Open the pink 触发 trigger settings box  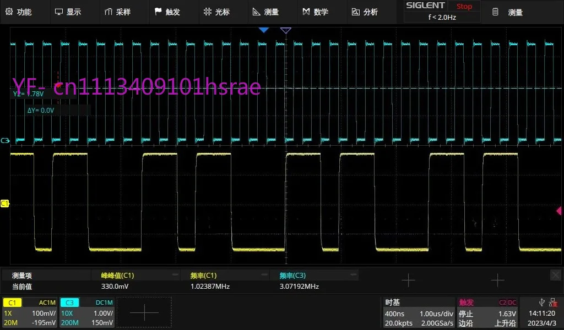click(487, 312)
